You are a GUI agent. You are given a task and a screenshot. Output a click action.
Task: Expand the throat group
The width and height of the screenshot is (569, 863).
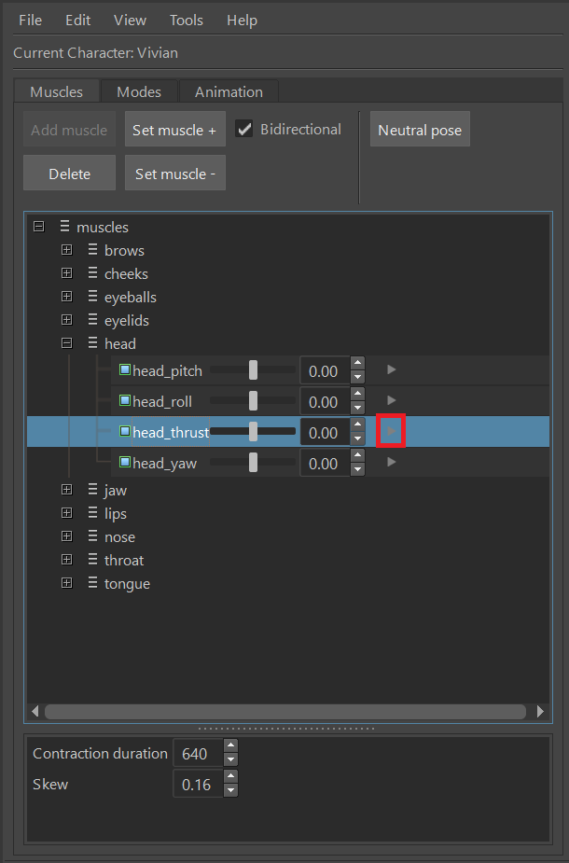pos(66,559)
